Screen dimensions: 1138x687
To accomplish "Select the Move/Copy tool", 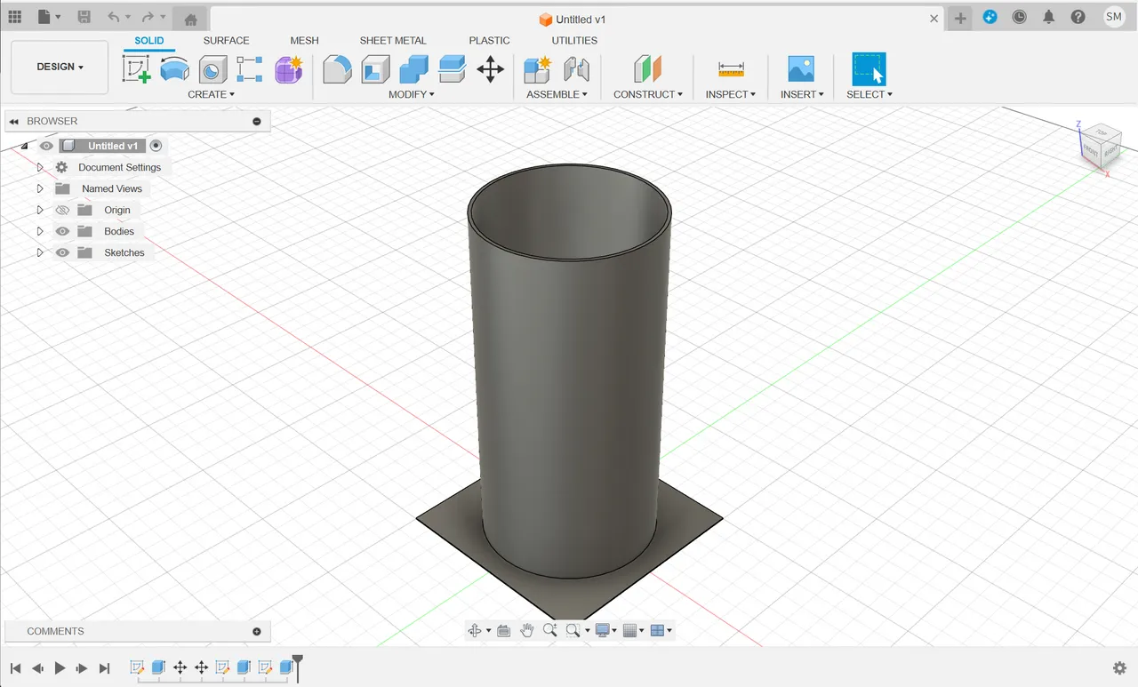I will click(x=490, y=68).
